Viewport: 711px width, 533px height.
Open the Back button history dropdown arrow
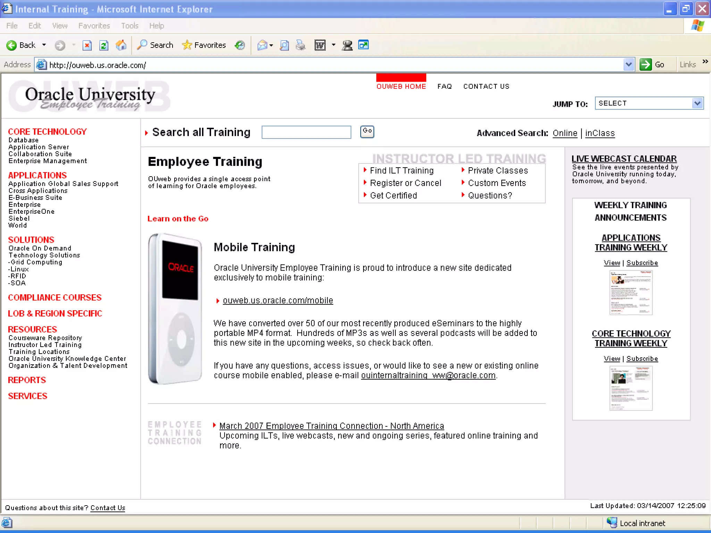44,45
